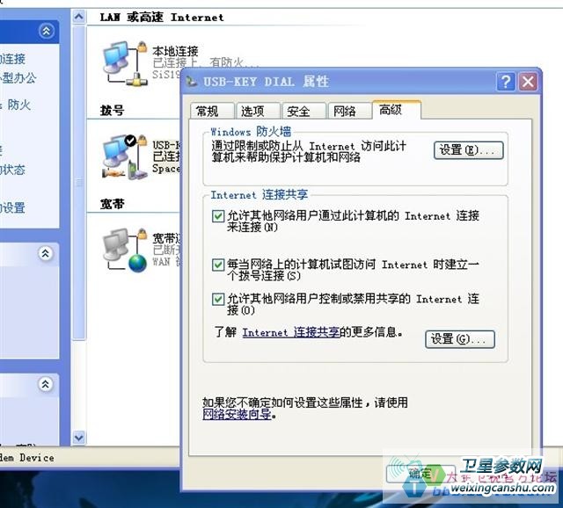
Task: Click the 本地连接 connection name text
Action: (x=175, y=51)
